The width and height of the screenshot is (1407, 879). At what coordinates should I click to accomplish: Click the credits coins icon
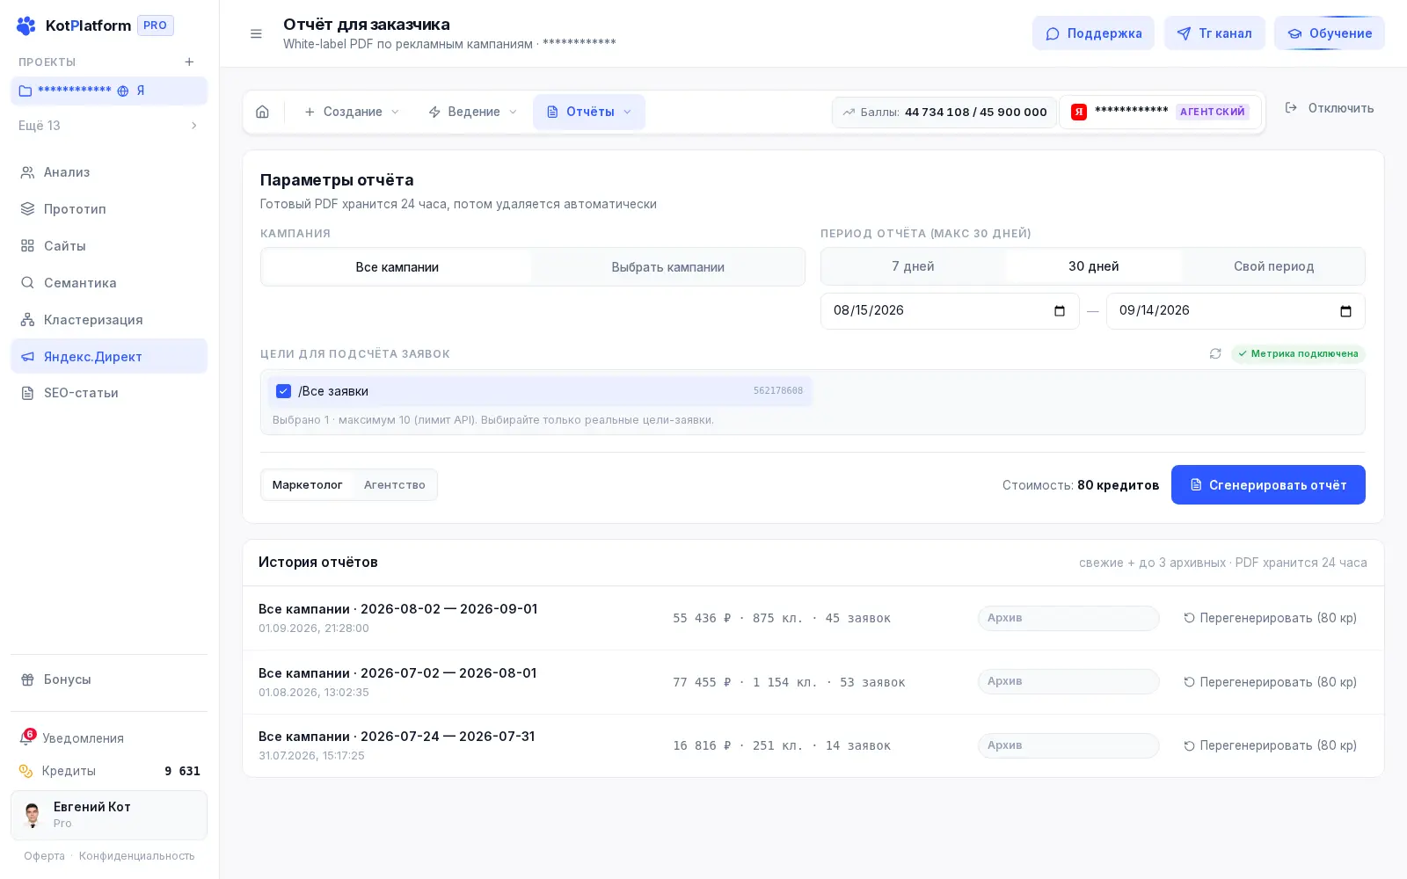tap(26, 771)
